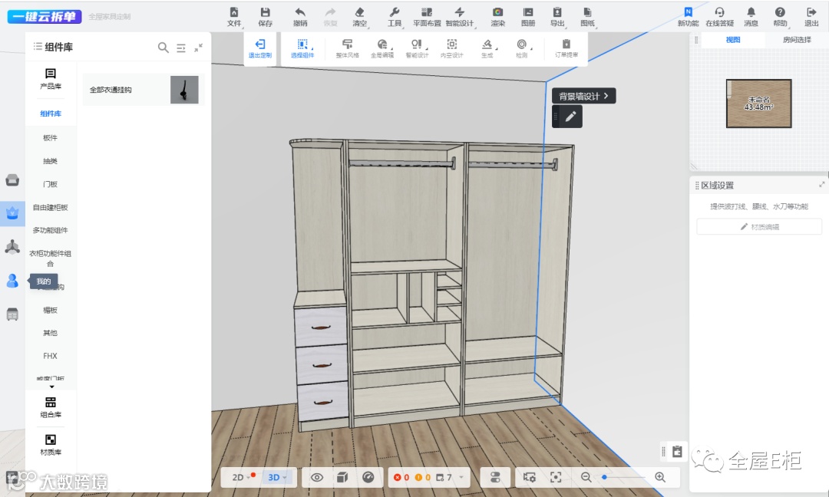Fit view with focus frame icon

(555, 478)
